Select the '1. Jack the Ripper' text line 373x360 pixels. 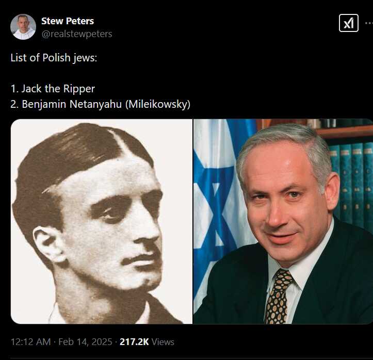click(x=53, y=89)
